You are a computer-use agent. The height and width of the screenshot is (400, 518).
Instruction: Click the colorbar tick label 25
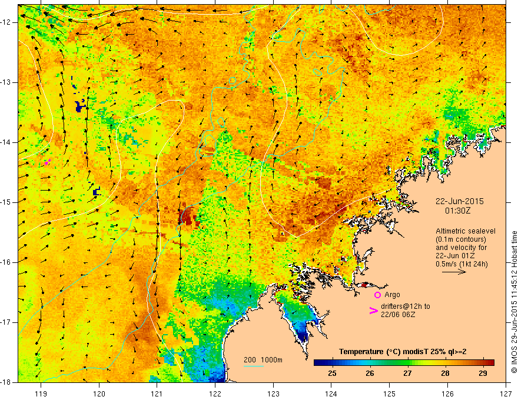coord(333,374)
